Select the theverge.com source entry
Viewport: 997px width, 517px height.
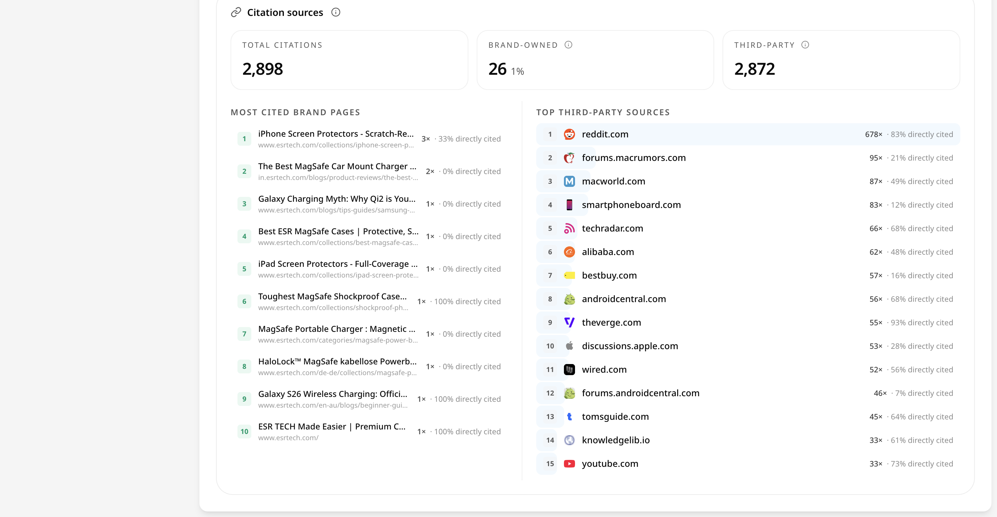pyautogui.click(x=748, y=323)
